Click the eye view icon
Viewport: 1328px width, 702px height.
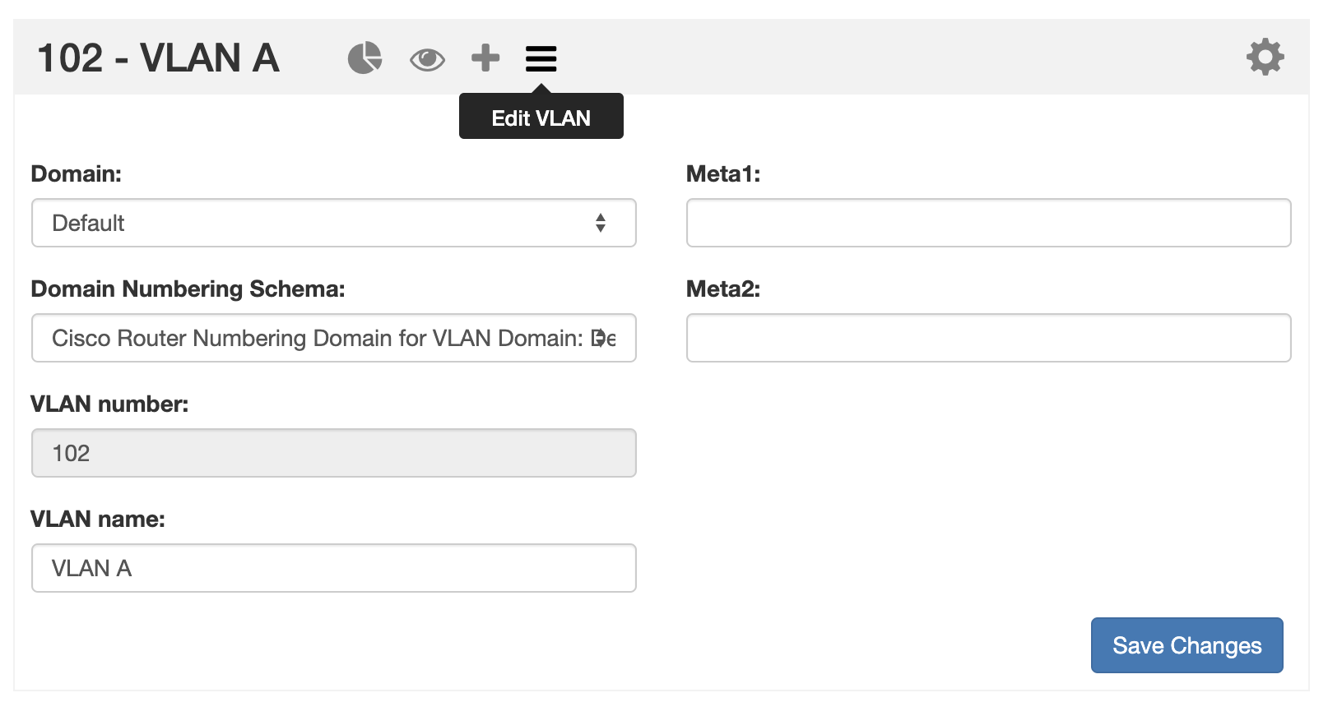427,59
